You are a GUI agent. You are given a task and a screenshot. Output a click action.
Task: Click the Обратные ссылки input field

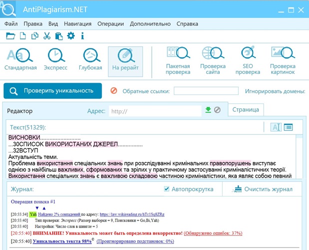(x=206, y=91)
